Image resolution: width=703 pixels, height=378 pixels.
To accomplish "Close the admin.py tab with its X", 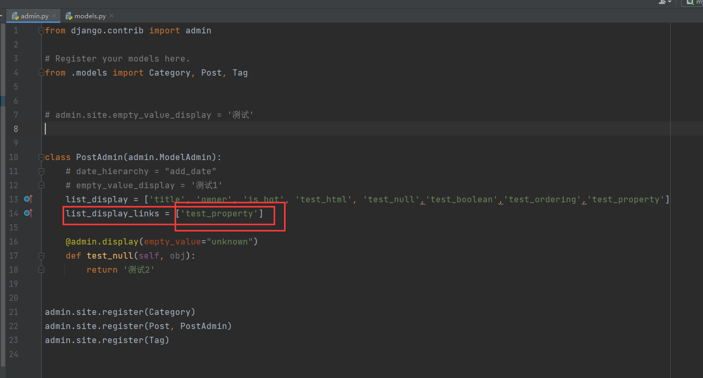I will (54, 15).
